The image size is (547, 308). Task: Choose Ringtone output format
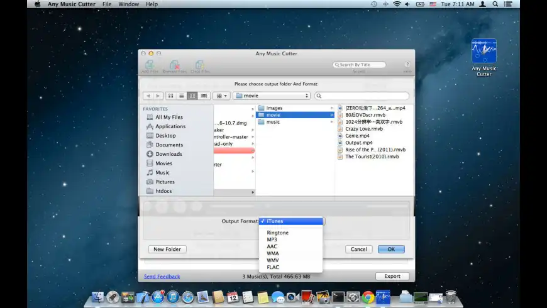pos(291,233)
